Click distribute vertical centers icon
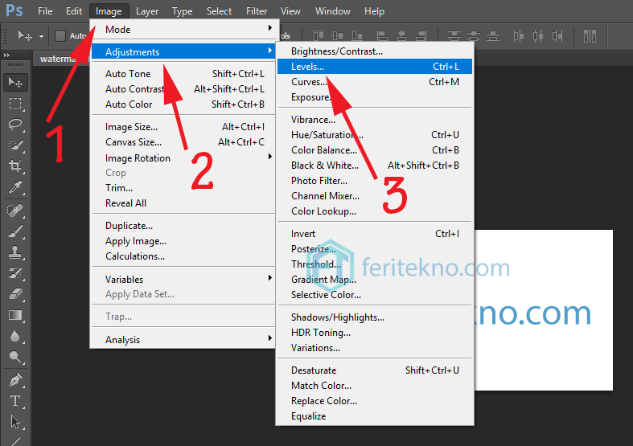Viewport: 633px width, 446px height. [474, 36]
